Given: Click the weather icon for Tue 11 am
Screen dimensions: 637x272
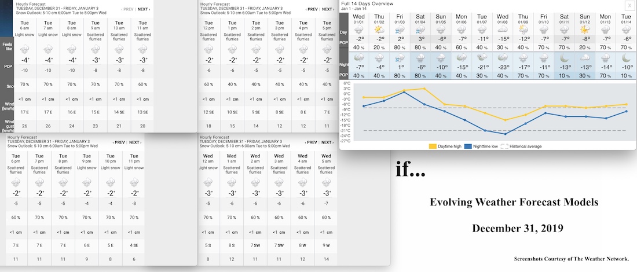Looking at the screenshot, I should pyautogui.click(x=142, y=50).
